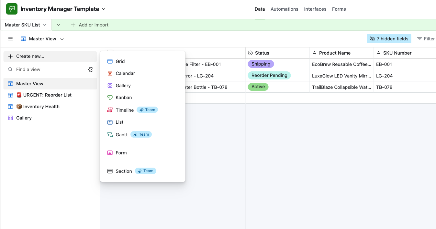Expand the tables list chevron
The height and width of the screenshot is (229, 436).
pos(59,25)
